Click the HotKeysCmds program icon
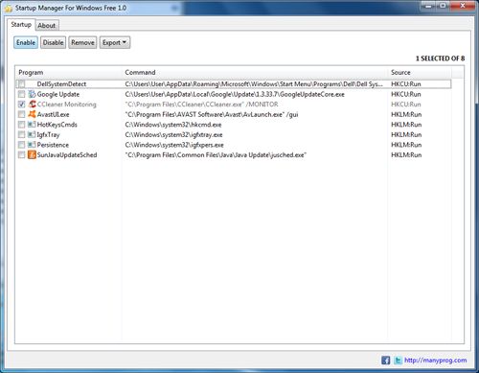The height and width of the screenshot is (373, 479). pyautogui.click(x=32, y=125)
